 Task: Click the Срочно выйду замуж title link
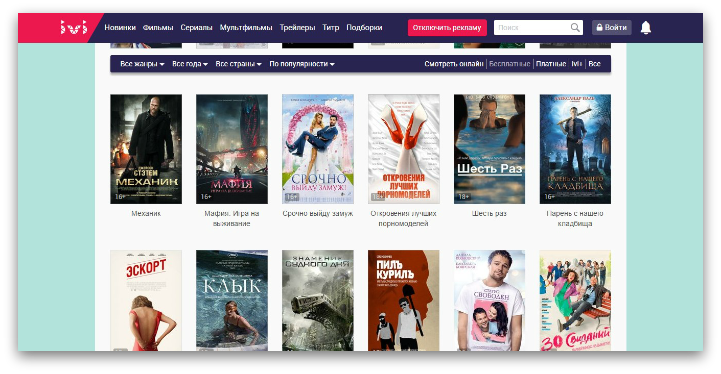318,213
